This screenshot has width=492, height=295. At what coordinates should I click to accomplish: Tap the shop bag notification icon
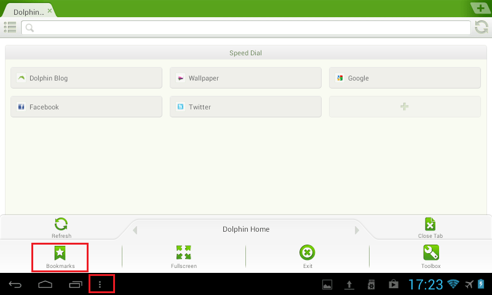[x=394, y=284]
